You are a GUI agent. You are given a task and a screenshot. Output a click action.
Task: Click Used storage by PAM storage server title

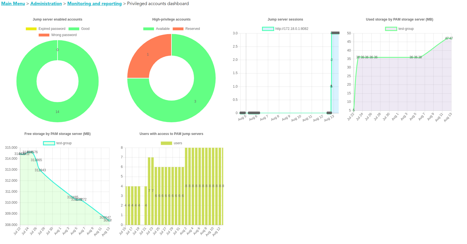coord(400,19)
